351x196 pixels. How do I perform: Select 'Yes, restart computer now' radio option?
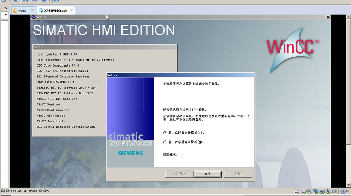[165, 133]
